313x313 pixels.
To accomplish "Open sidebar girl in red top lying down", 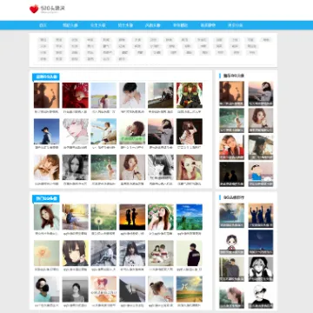I will pos(231,147).
